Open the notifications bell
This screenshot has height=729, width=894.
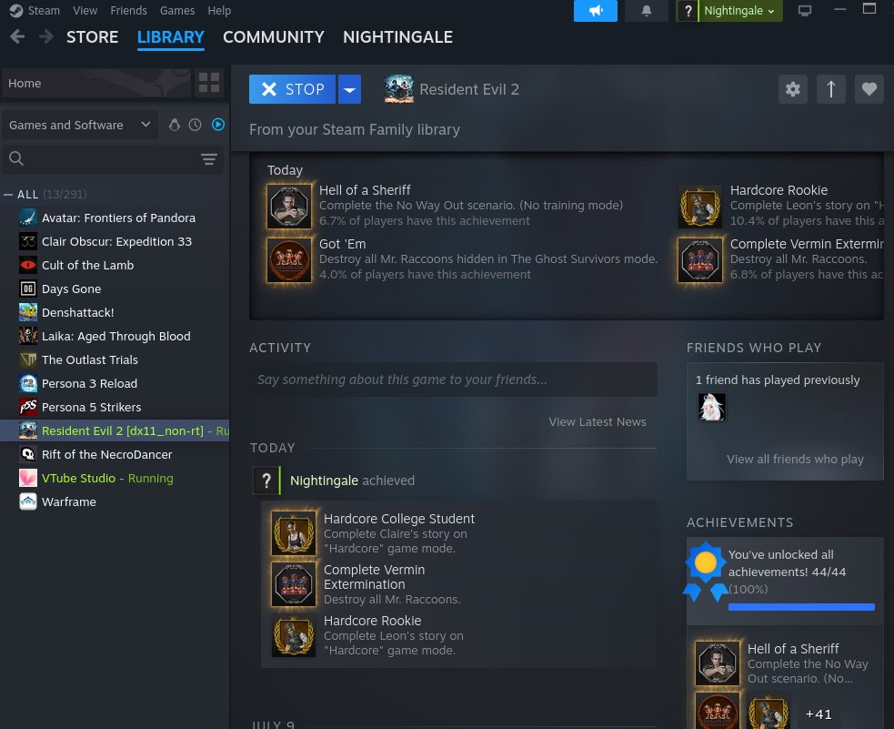(x=647, y=11)
